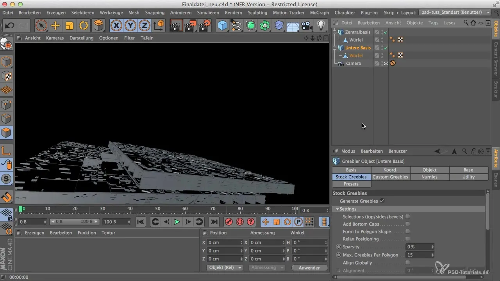This screenshot has height=281, width=500.
Task: Toggle Autokeying button
Action: (240, 222)
